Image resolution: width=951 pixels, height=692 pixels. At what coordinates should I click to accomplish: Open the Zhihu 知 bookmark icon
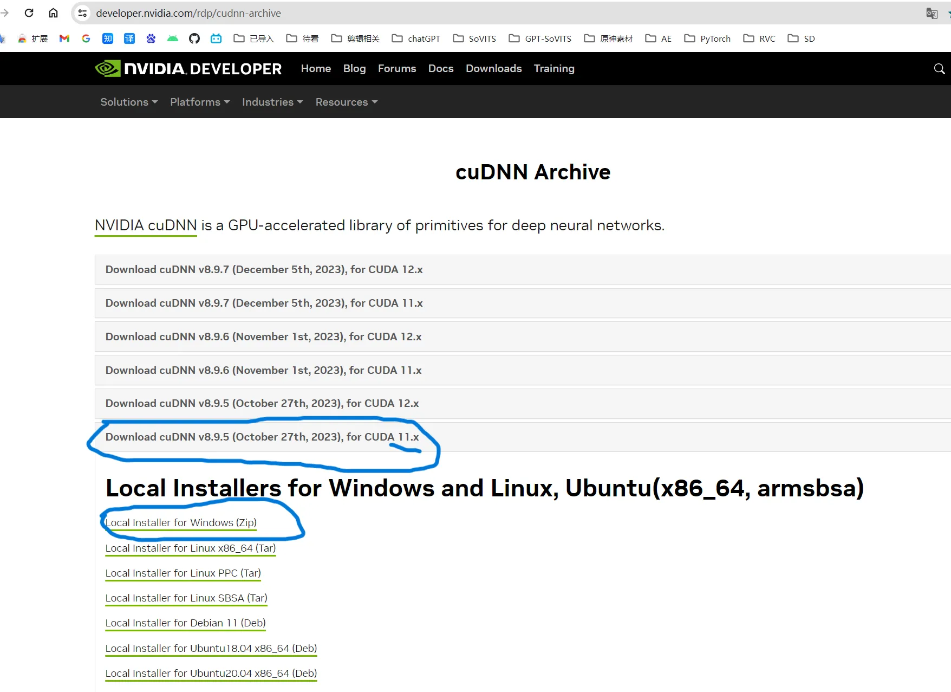108,38
